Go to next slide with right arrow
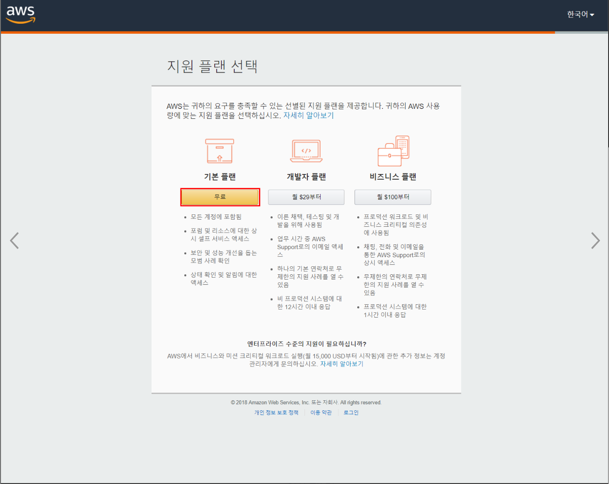Screen dimensions: 609x484 pos(595,241)
